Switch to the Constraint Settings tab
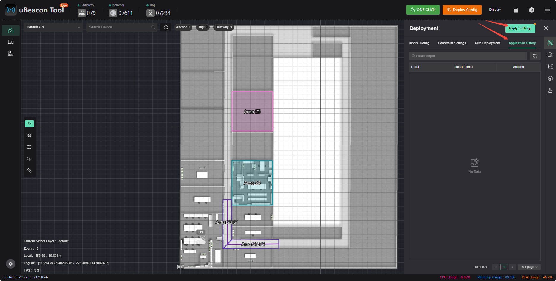Screen dimensions: 556x281 (452, 43)
